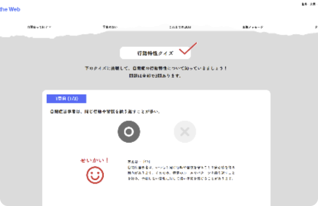Open the '応援メッセージ' navigation menu item
This screenshot has height=206, width=318.
pyautogui.click(x=253, y=27)
